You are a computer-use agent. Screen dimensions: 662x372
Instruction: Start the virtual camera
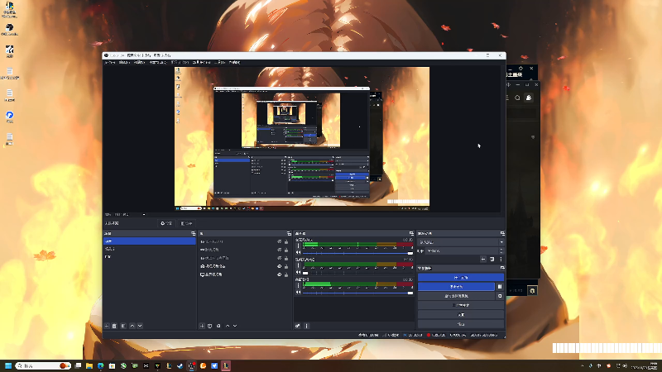[457, 296]
